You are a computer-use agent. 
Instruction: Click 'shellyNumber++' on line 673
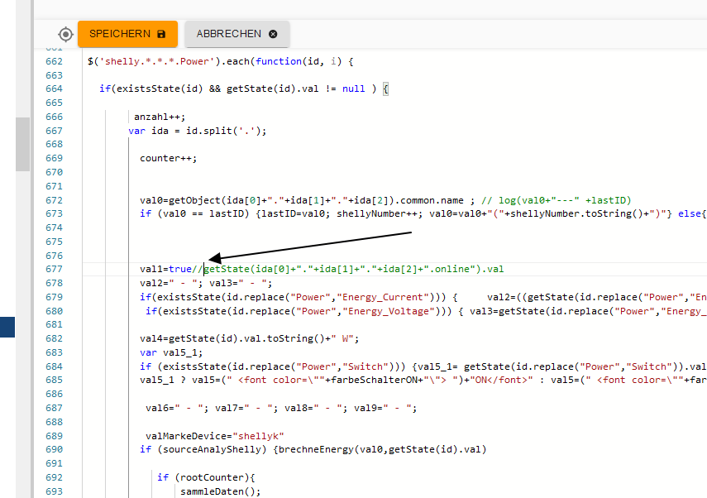coord(377,213)
